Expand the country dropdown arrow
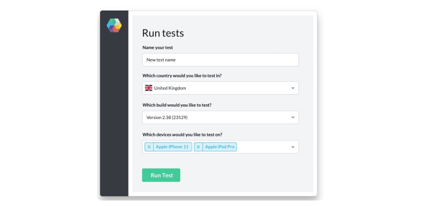Screen dimensions: 421x206 [293, 88]
